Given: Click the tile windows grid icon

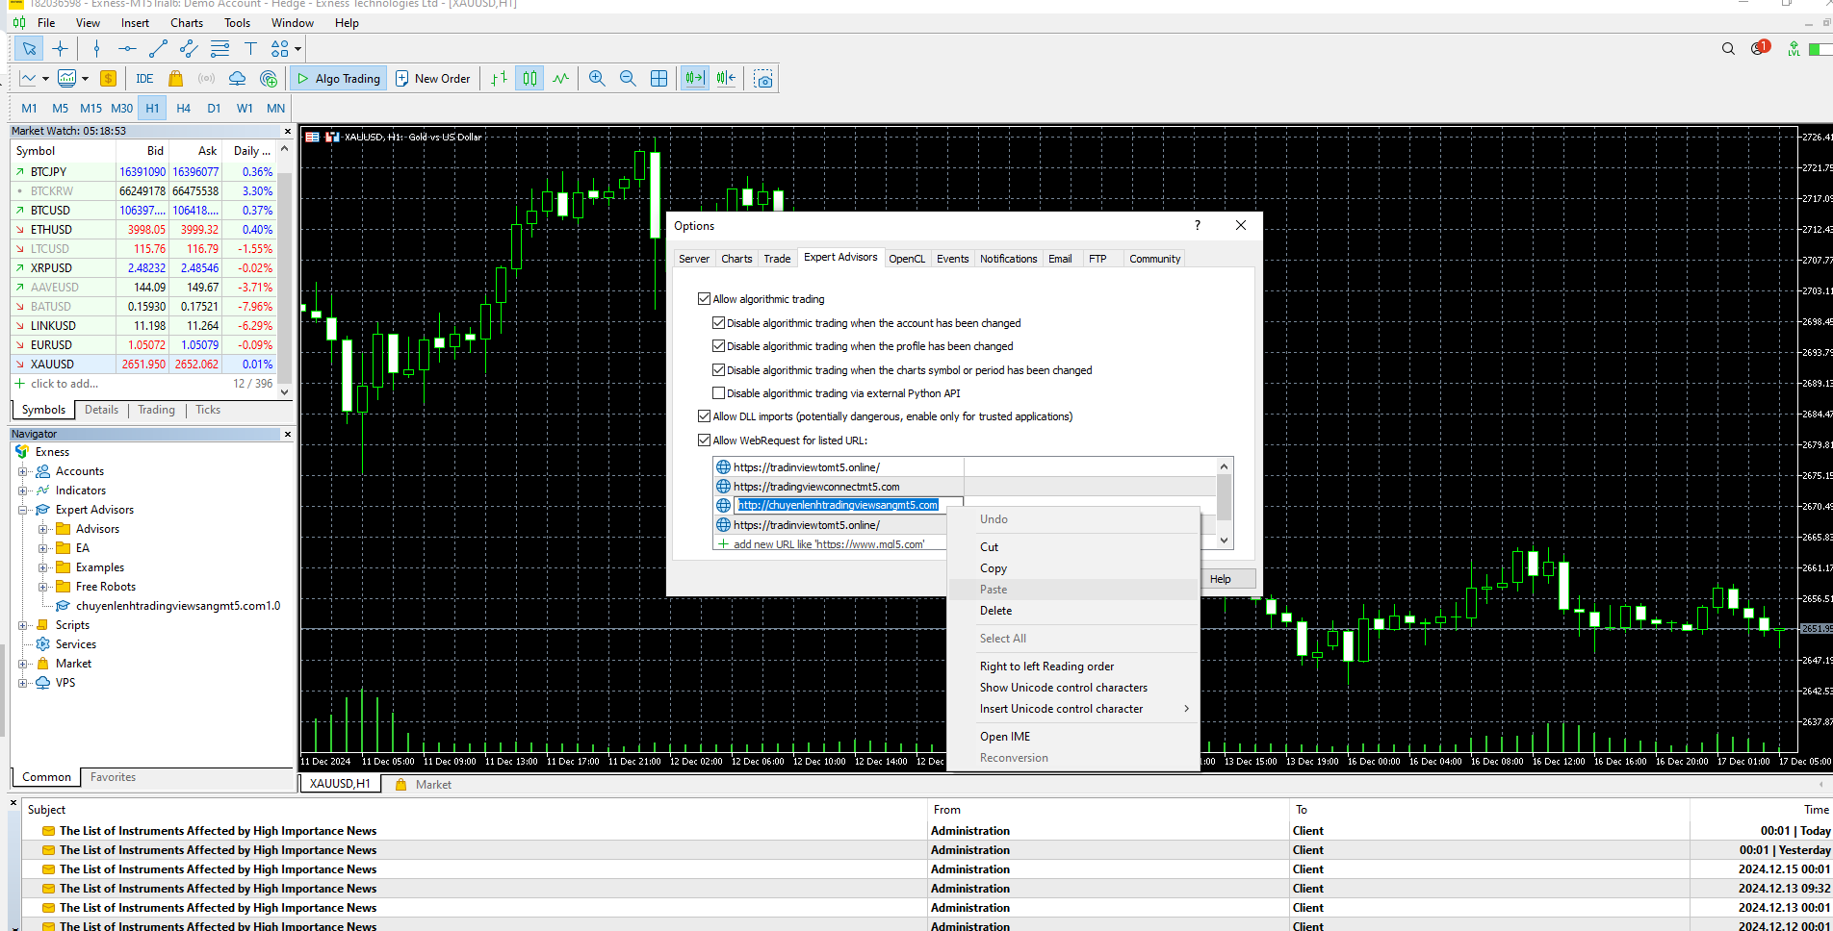Looking at the screenshot, I should 659,79.
